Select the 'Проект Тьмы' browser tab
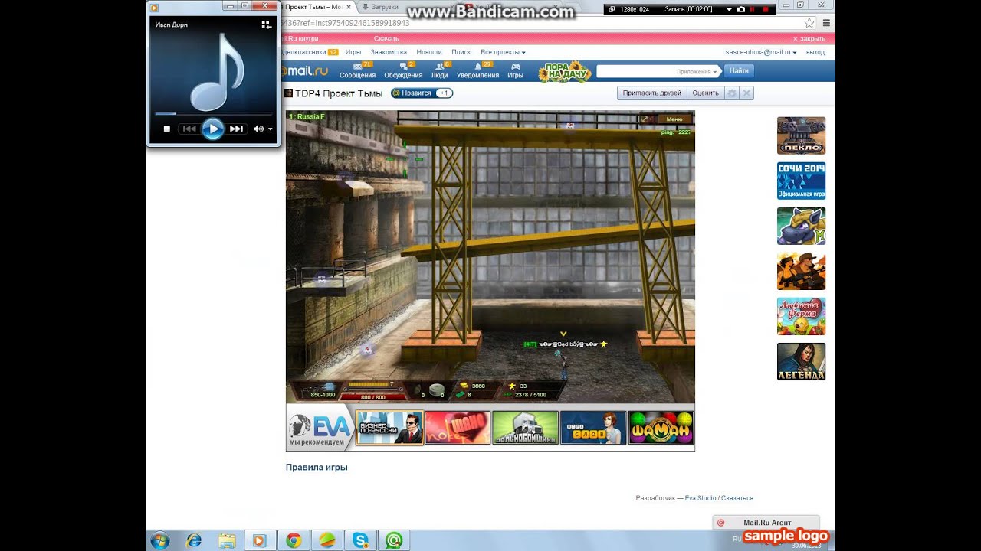Screen dimensions: 981x551 [x=317, y=7]
